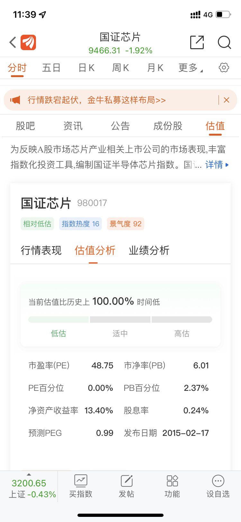The image size is (241, 522).
Task: Open the orange app logo icon
Action: 28,42
